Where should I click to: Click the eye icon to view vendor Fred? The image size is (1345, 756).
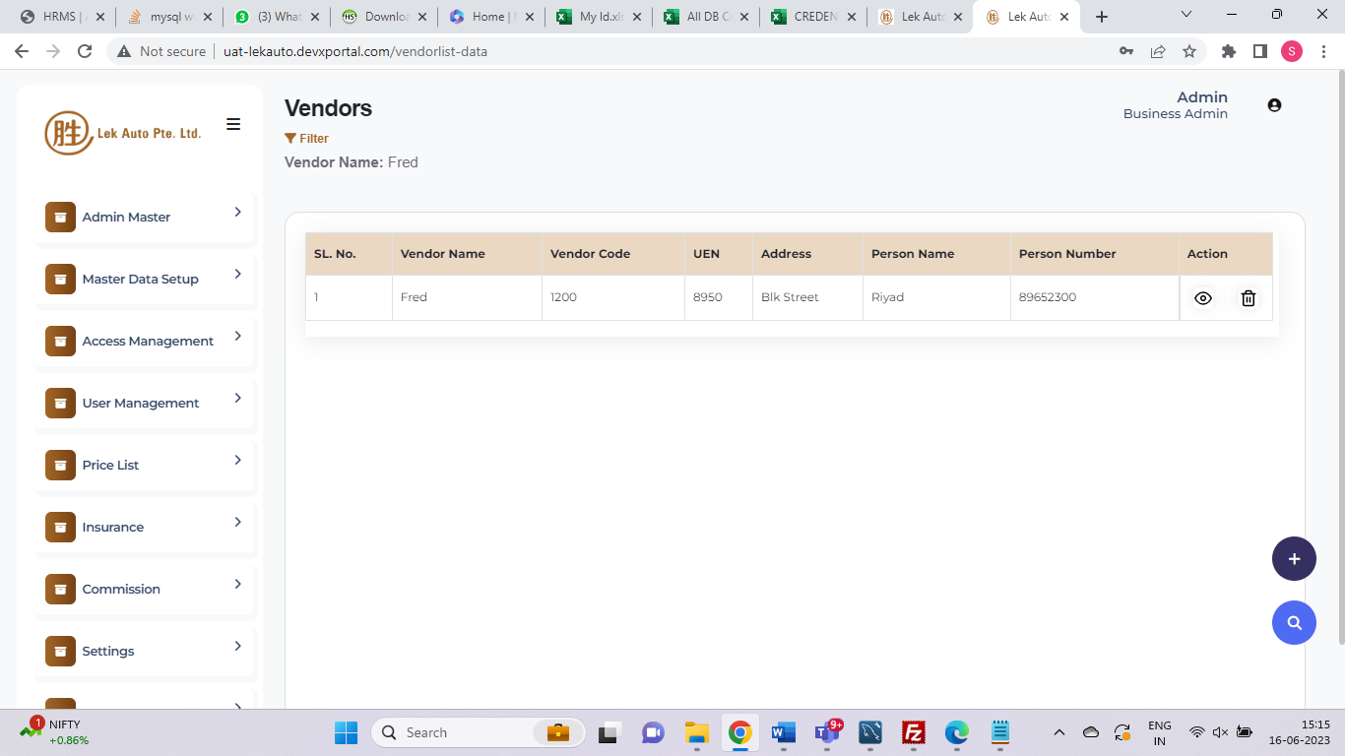pos(1202,298)
